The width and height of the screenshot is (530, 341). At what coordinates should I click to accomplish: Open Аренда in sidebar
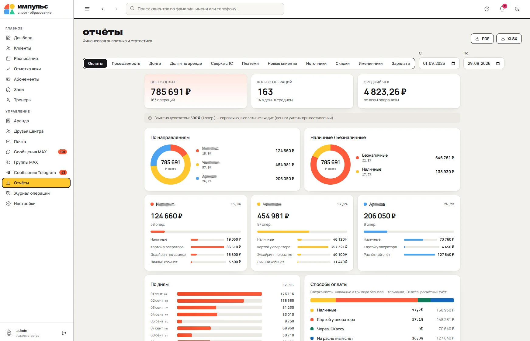[36, 121]
